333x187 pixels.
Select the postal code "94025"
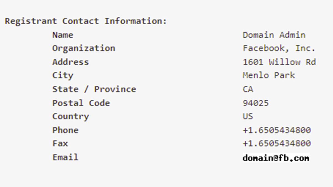256,103
